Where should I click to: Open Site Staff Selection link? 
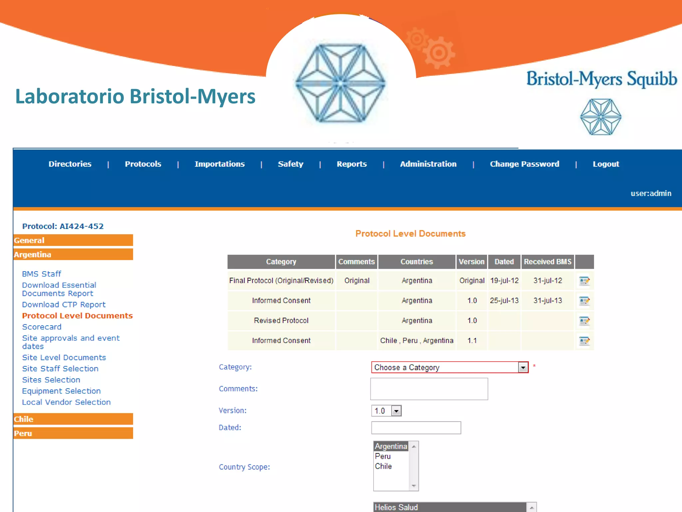coord(60,369)
